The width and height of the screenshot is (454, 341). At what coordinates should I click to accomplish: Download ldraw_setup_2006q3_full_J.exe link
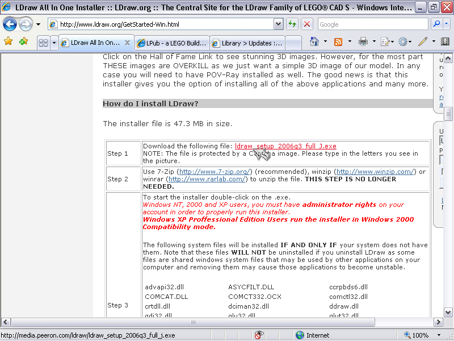click(285, 146)
